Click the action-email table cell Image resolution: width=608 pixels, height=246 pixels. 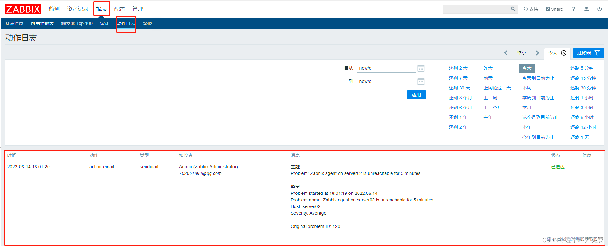[x=102, y=167]
